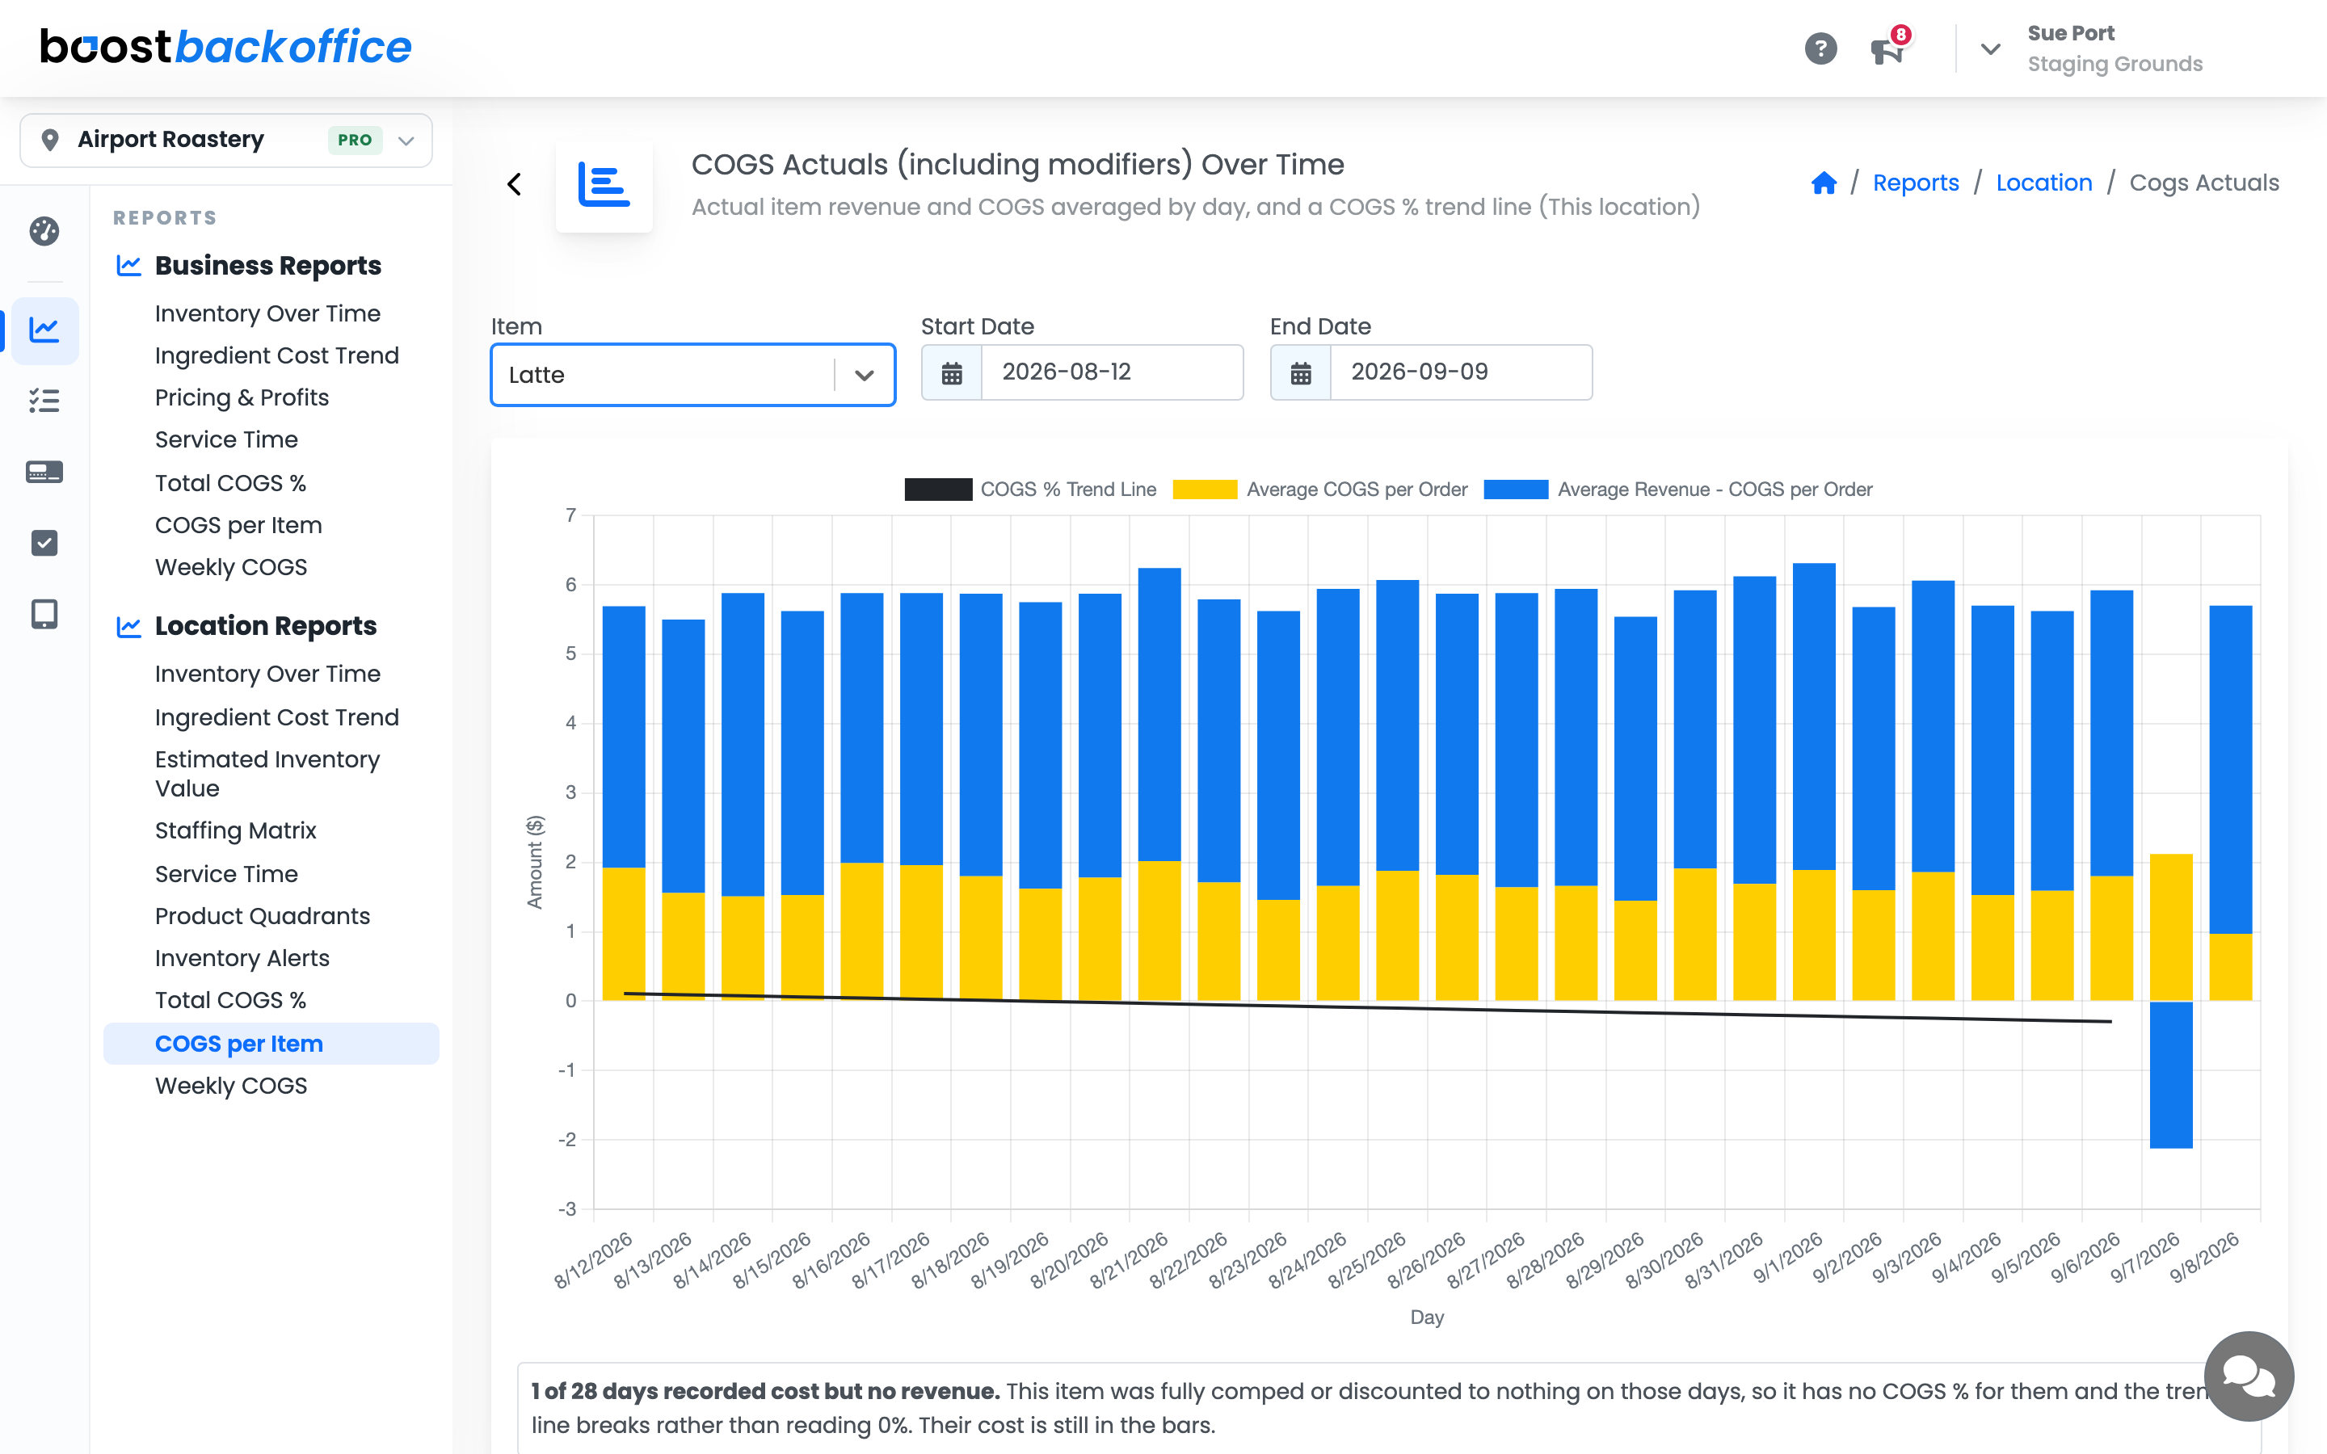Open Business Inventory Over Time report
Image resolution: width=2327 pixels, height=1454 pixels.
point(267,313)
